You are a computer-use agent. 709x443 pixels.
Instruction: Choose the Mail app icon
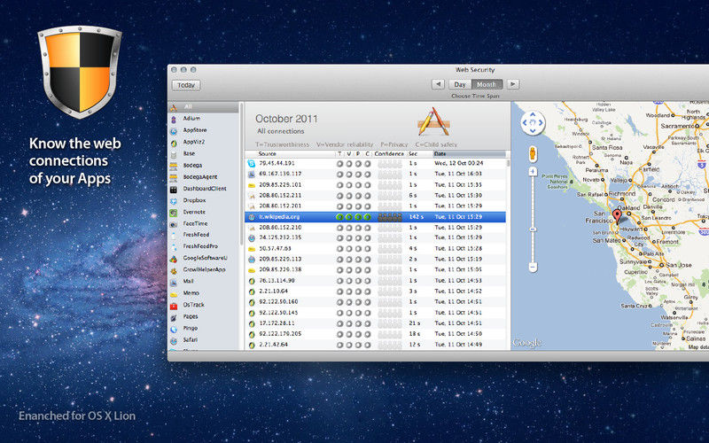(x=174, y=283)
